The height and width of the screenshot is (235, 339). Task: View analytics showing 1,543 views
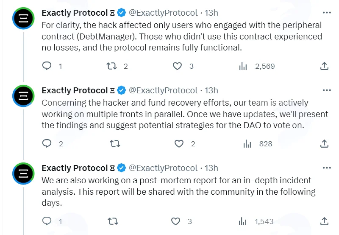[x=256, y=221]
